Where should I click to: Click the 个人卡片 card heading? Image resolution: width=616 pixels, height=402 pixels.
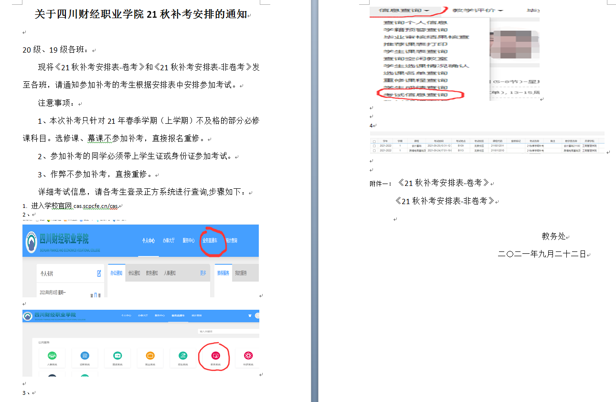click(x=47, y=273)
